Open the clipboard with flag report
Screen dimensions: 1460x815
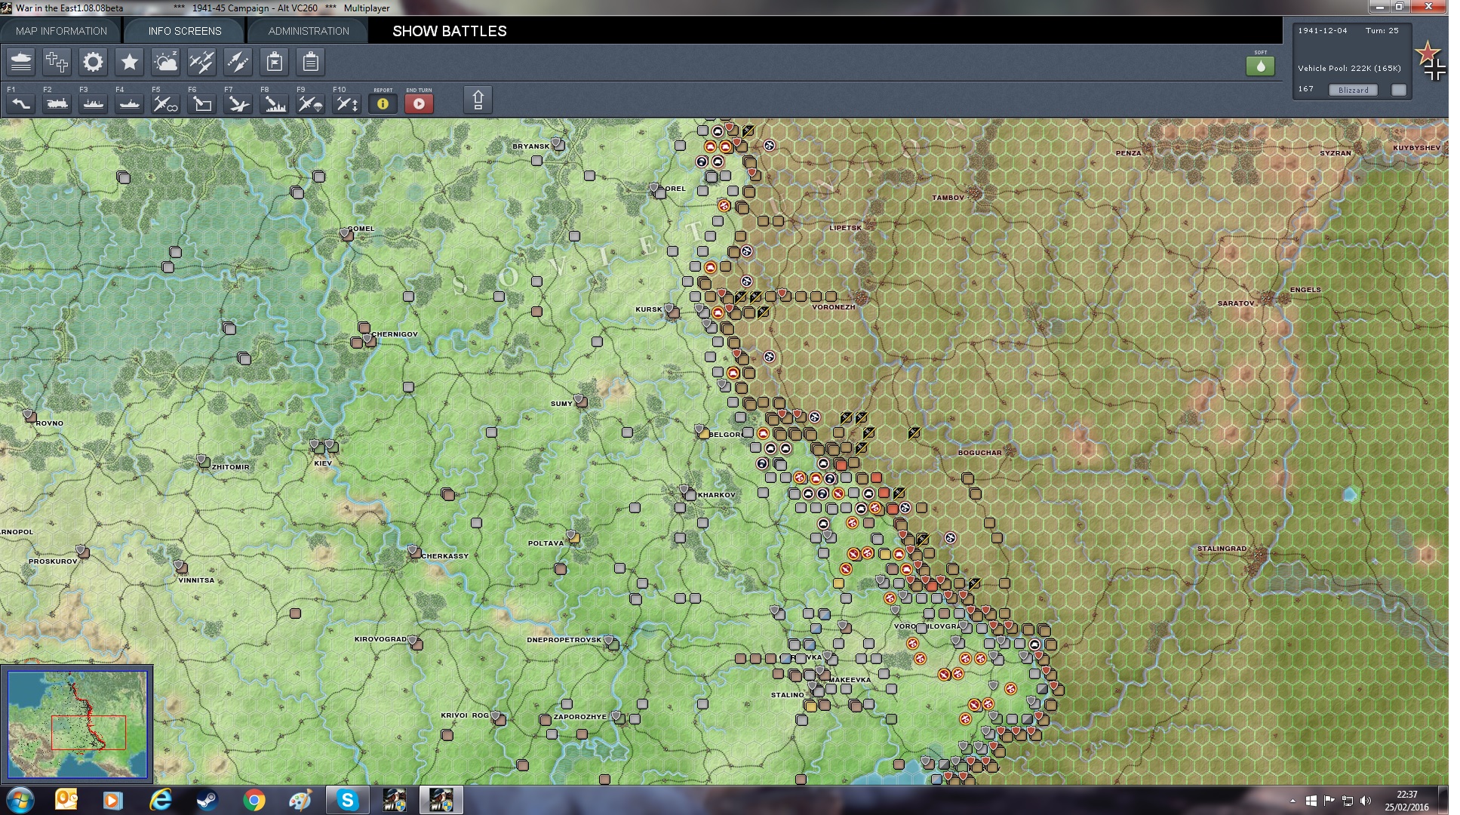[274, 62]
